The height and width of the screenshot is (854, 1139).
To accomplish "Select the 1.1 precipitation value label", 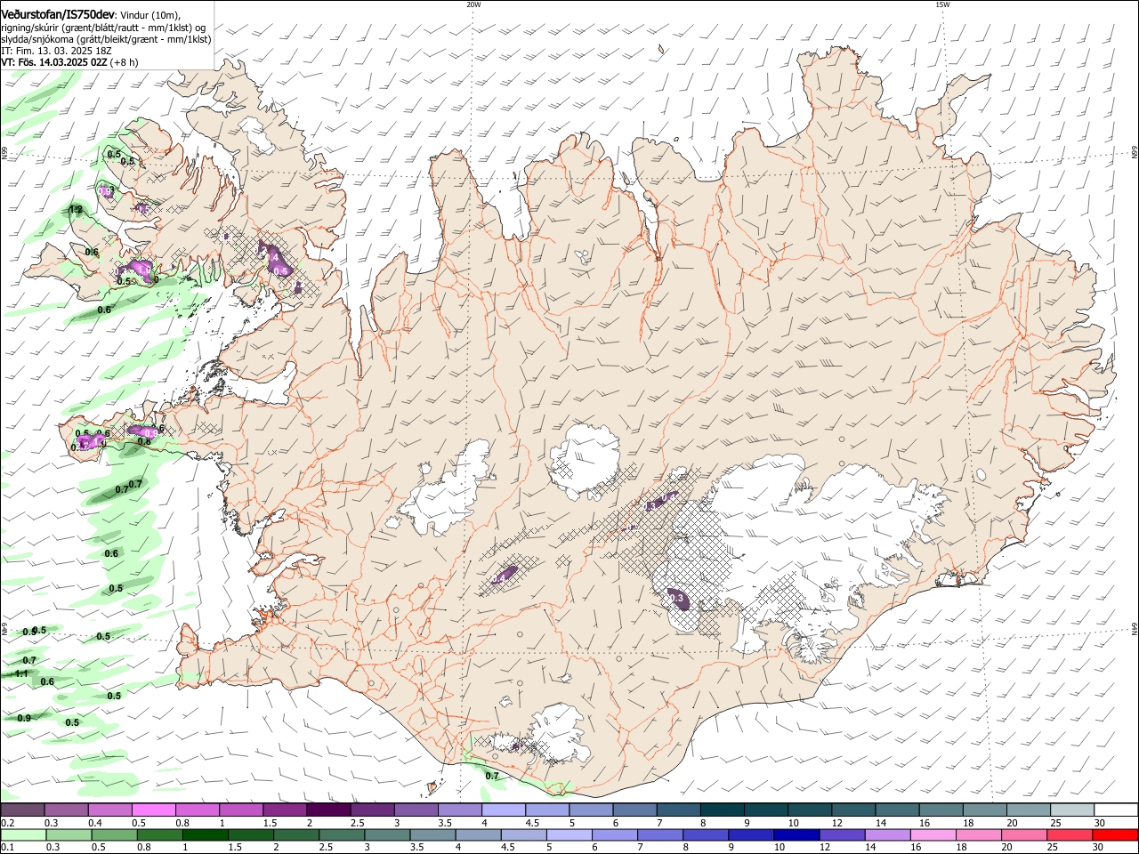I will [22, 674].
